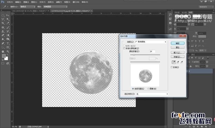Screen dimensions: 215x128
Task: Select the Magic Wand tool
Action: [x=8, y=19]
